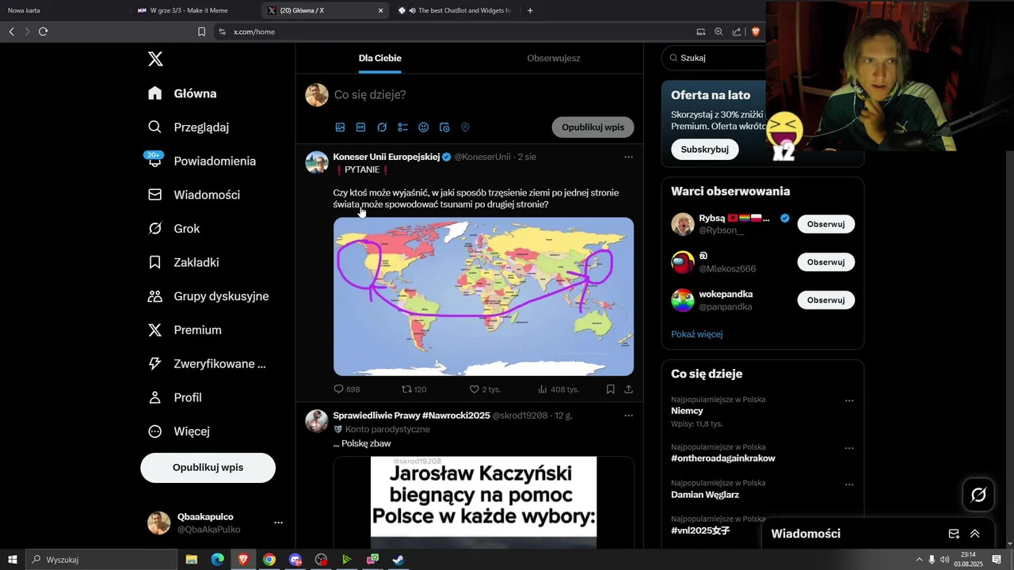Expand the Wiadomości messages drawer
Viewport: 1014px width, 570px height.
tap(975, 534)
